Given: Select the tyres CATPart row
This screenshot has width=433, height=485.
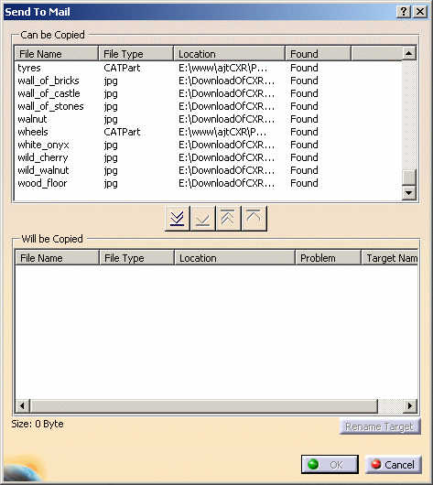Looking at the screenshot, I should [x=208, y=68].
